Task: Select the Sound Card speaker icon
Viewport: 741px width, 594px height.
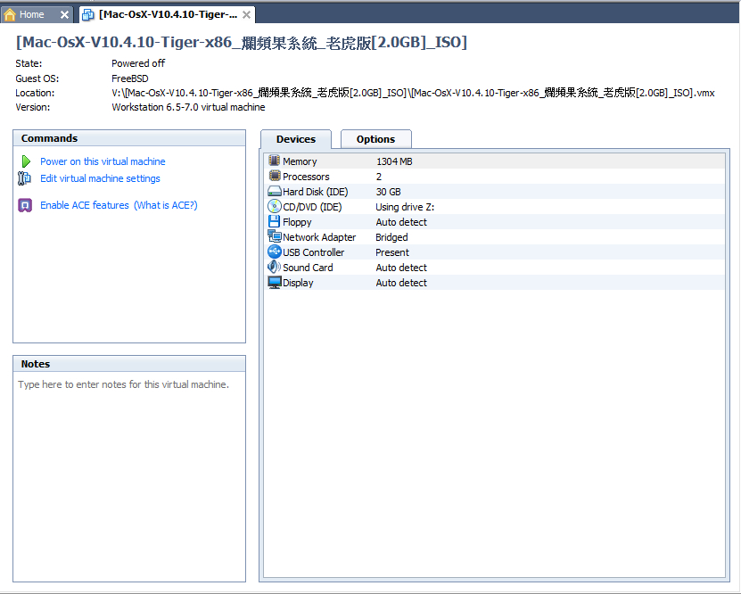Action: click(274, 267)
